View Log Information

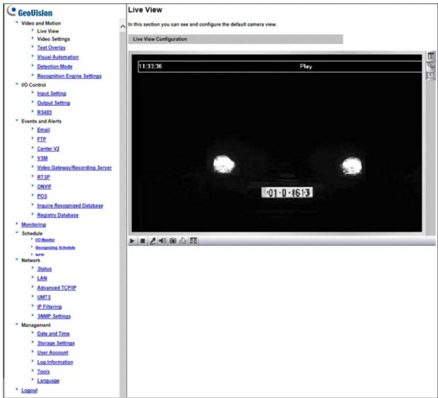[x=55, y=362]
